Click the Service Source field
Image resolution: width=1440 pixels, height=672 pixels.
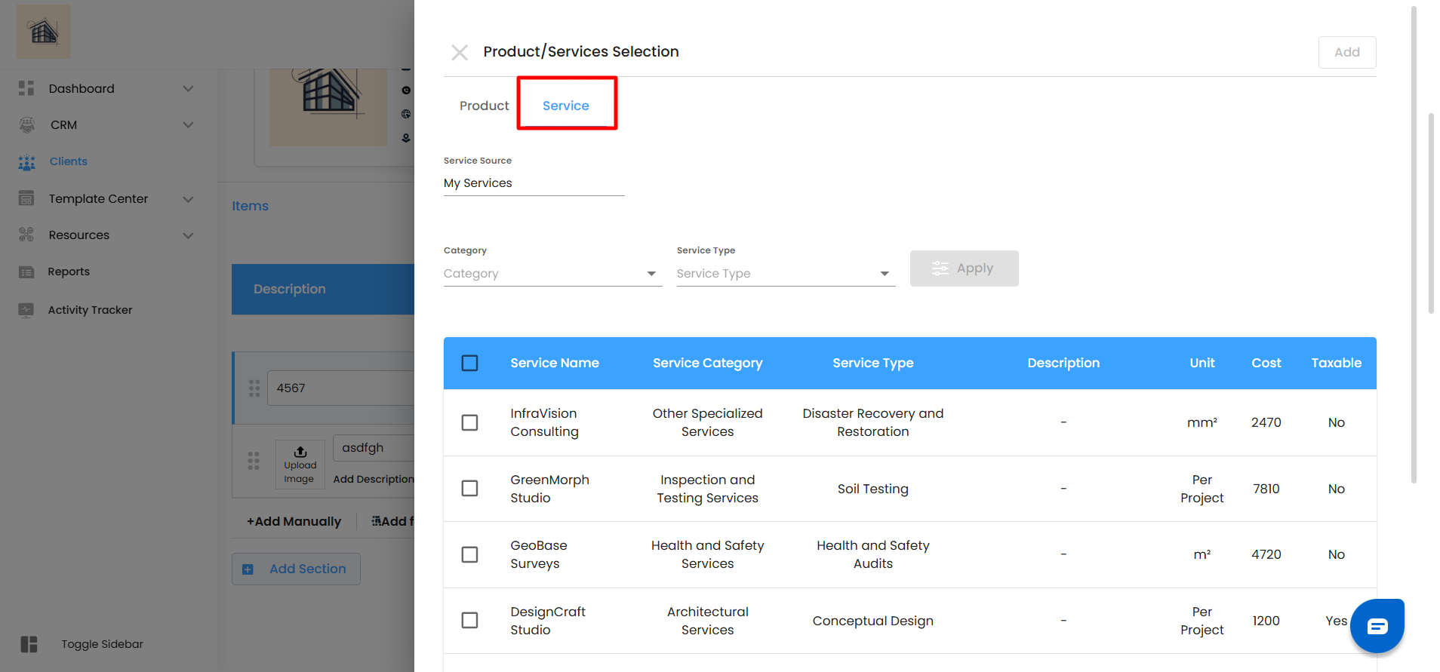click(x=534, y=183)
